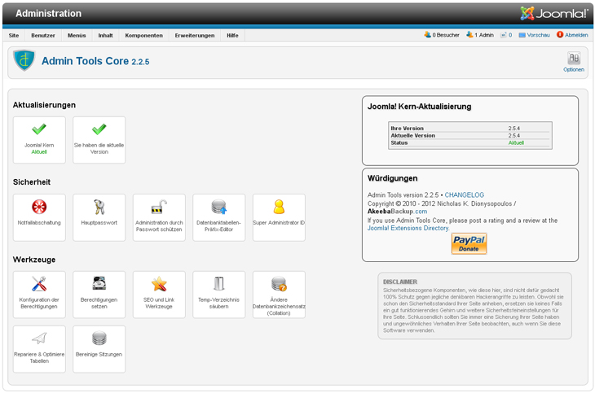595x393 pixels.
Task: Click the green 'Aktuell' status value
Action: [516, 143]
